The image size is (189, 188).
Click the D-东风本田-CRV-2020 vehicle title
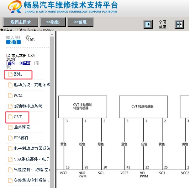coord(21,57)
